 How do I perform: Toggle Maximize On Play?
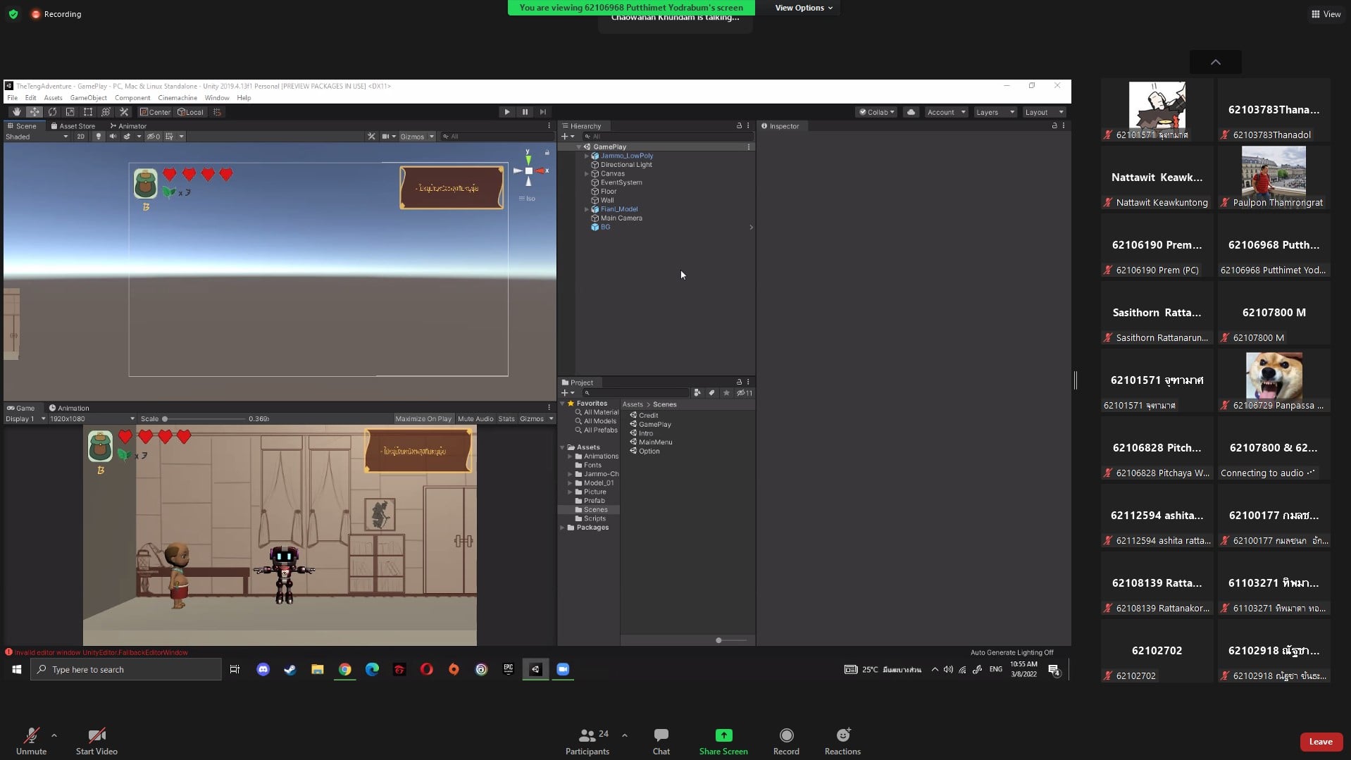(423, 419)
